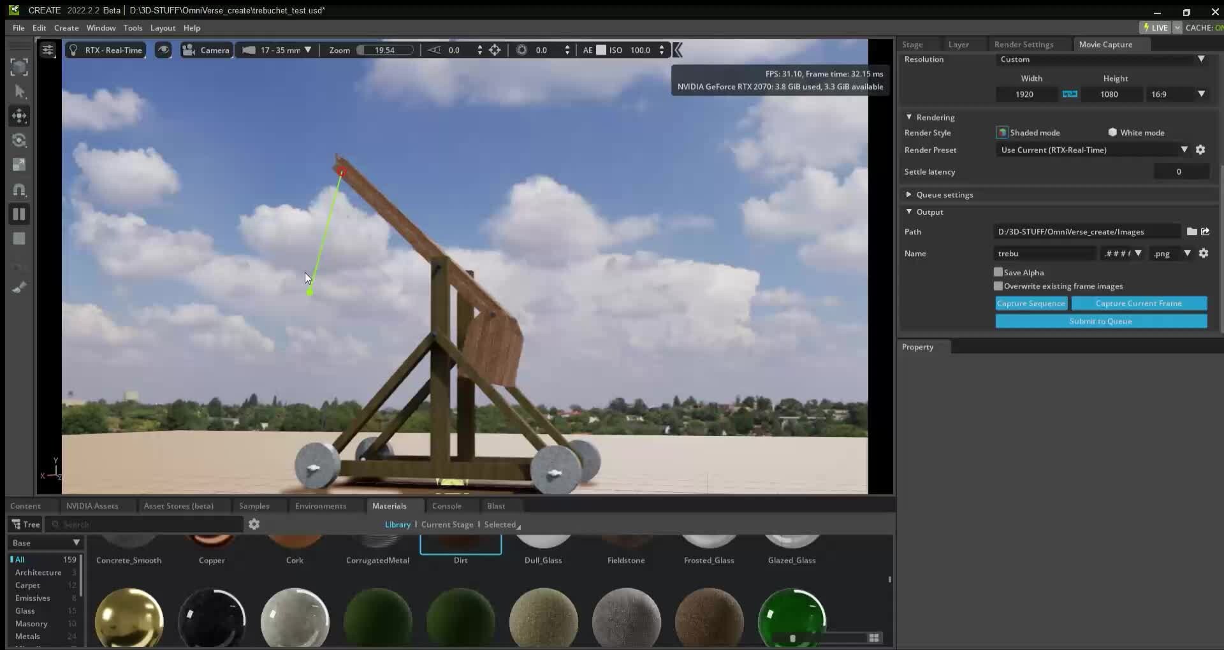Click the Submit to Queue button
The image size is (1224, 650).
pyautogui.click(x=1101, y=321)
